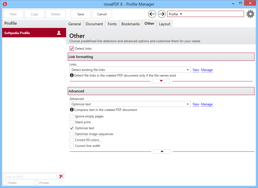The image size is (258, 188).
Task: Select Softpedia Profile in the list
Action: (34, 33)
